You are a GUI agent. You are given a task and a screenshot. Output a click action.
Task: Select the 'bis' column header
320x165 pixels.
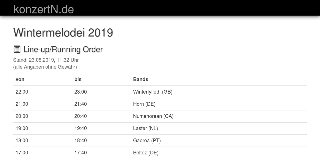coord(78,79)
